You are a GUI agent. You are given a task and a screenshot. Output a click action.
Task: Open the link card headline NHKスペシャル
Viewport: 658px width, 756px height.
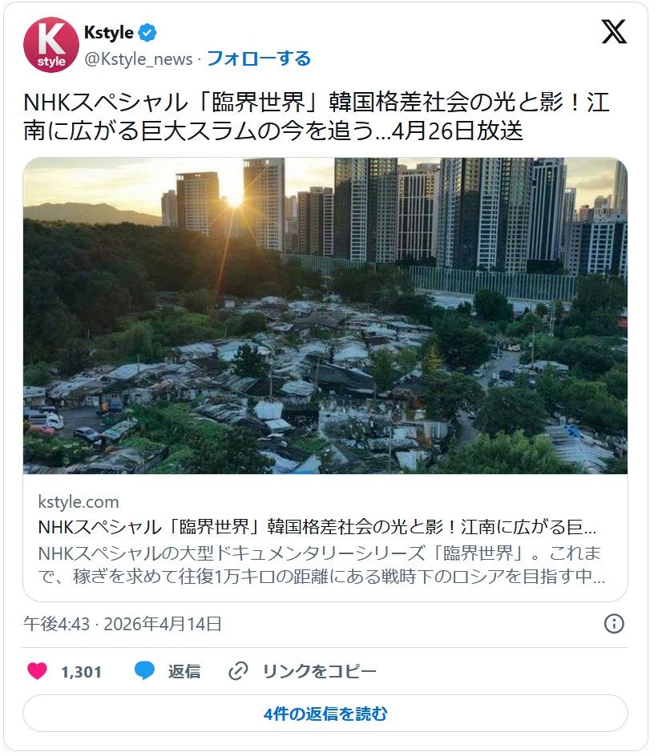click(x=317, y=527)
